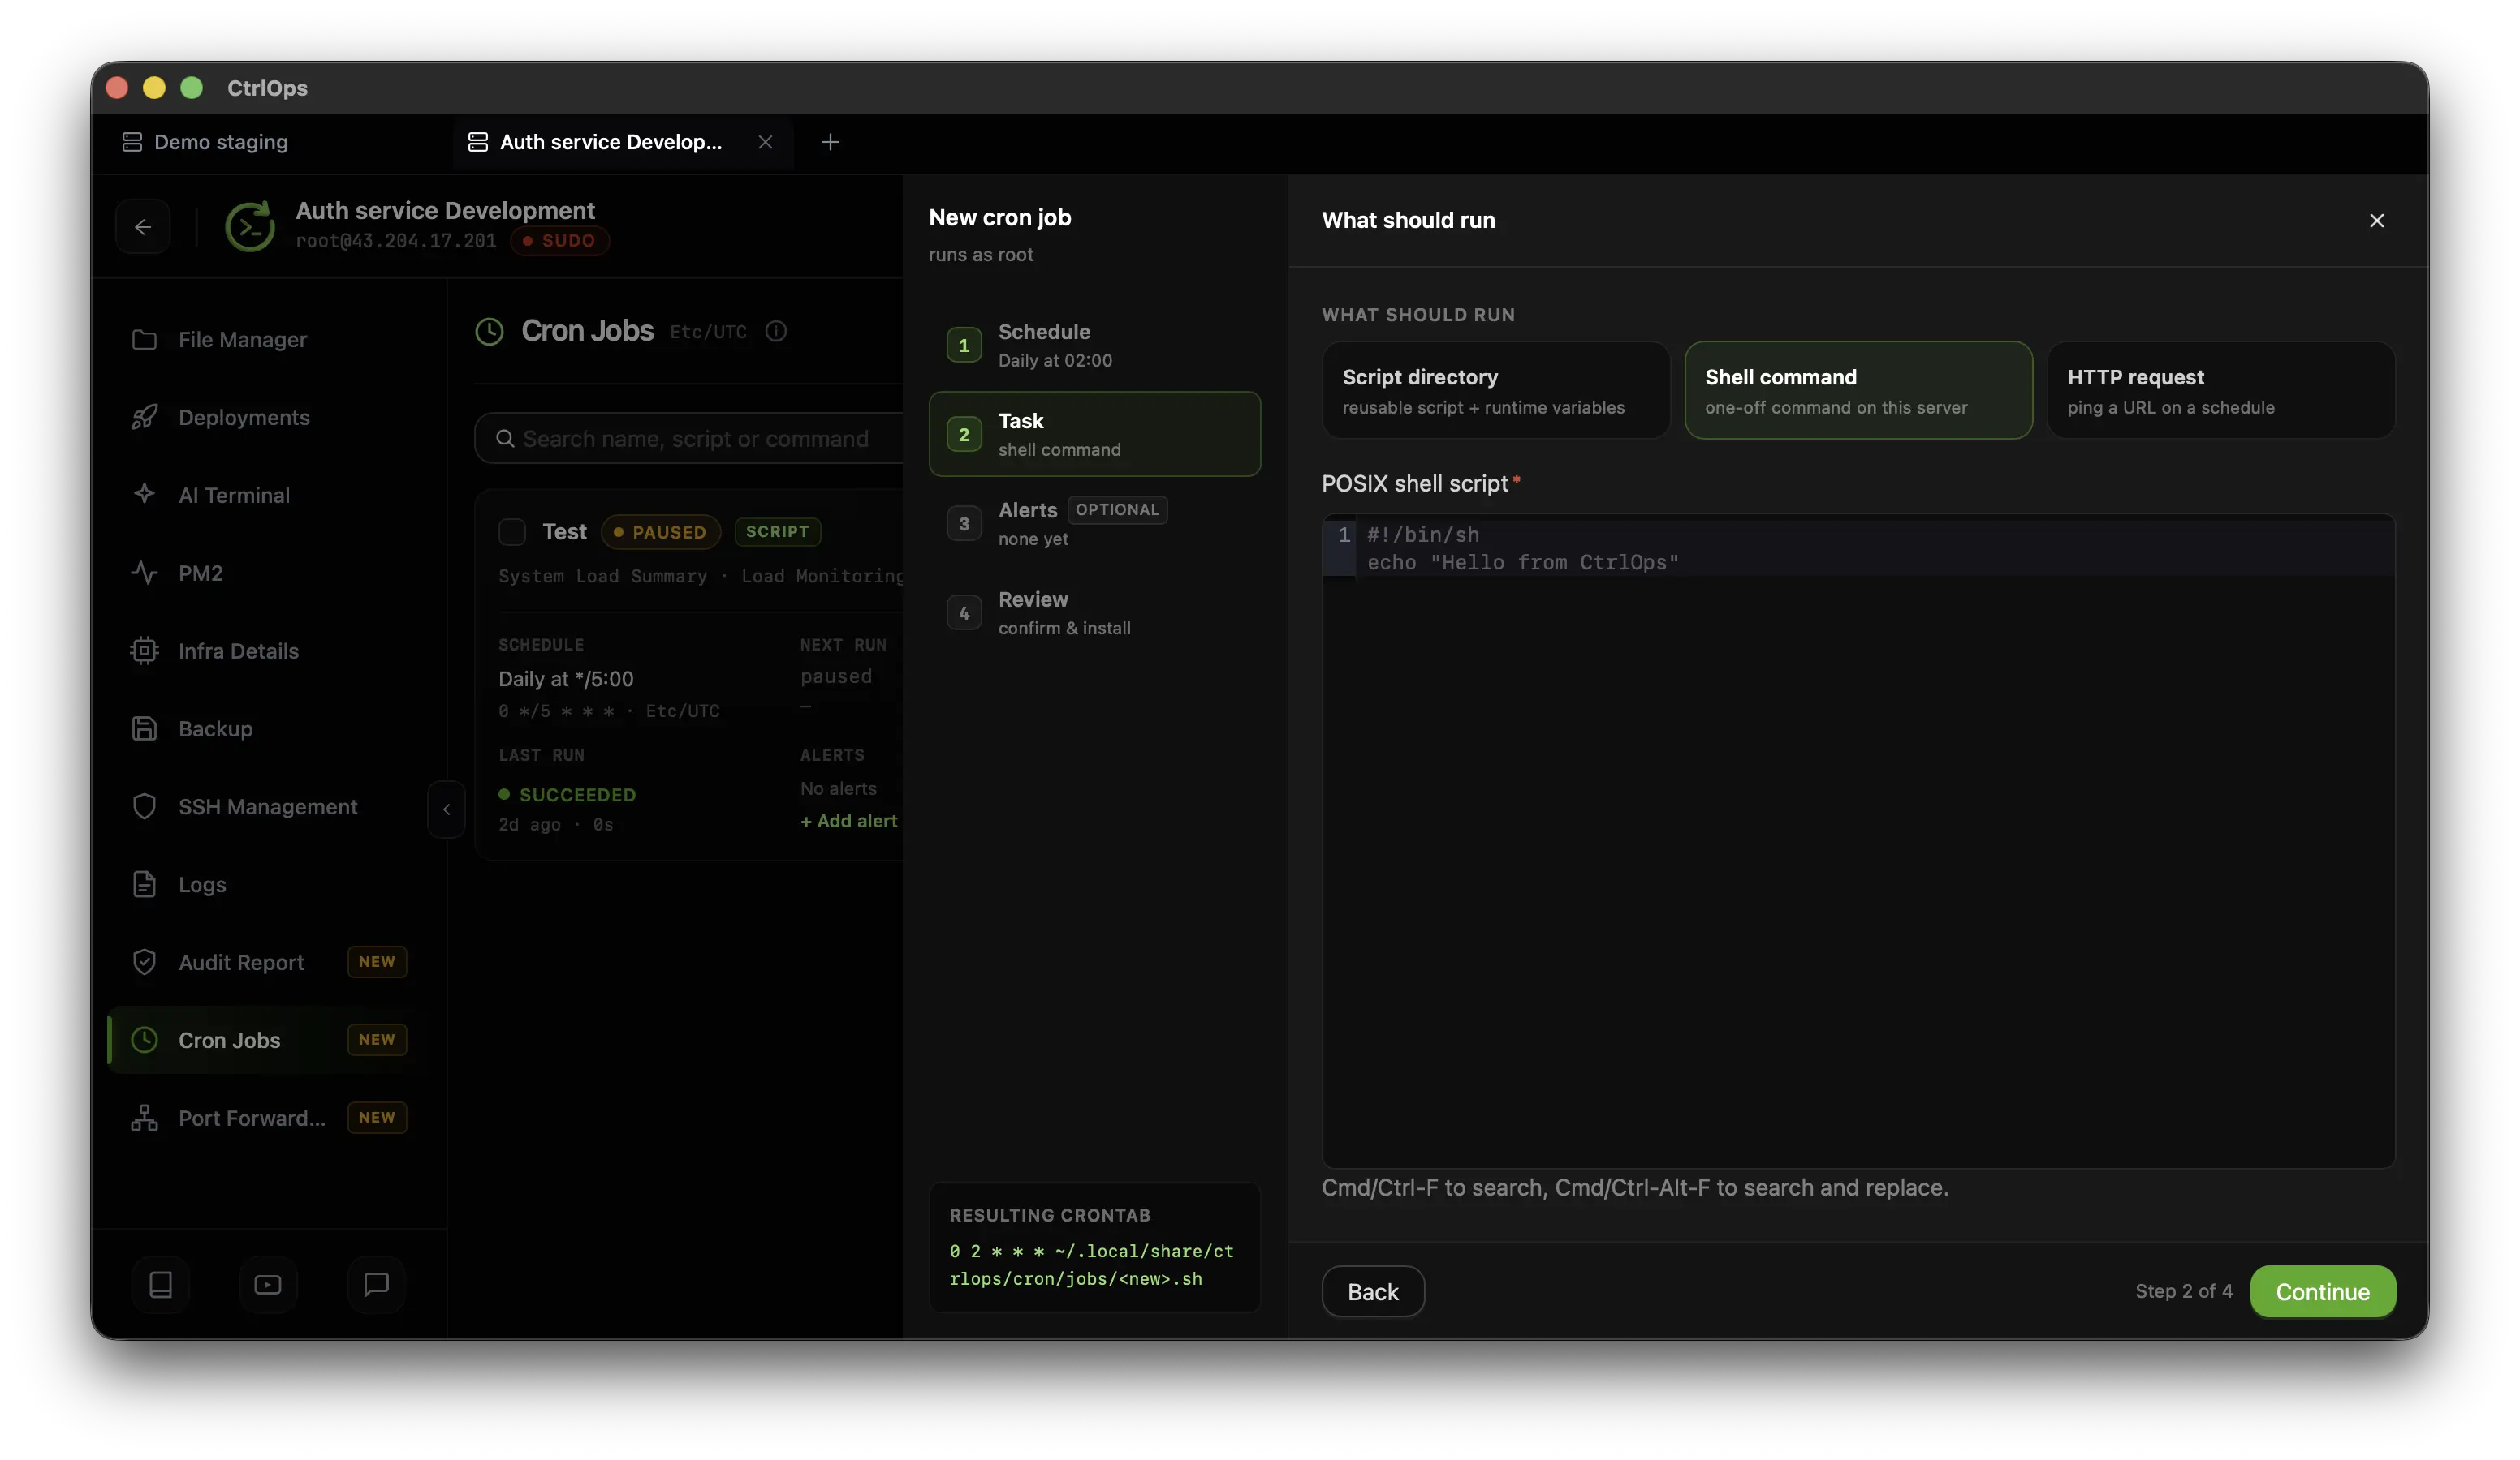Image resolution: width=2520 pixels, height=1460 pixels.
Task: Open the docs book icon at sidebar bottom
Action: [161, 1284]
